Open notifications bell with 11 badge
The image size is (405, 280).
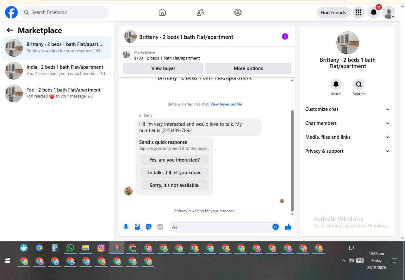[x=374, y=12]
